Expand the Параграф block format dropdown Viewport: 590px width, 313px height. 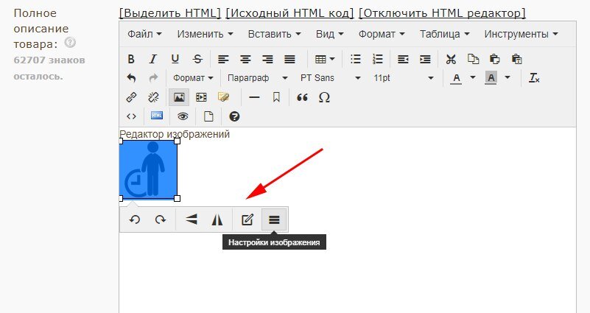tap(257, 78)
